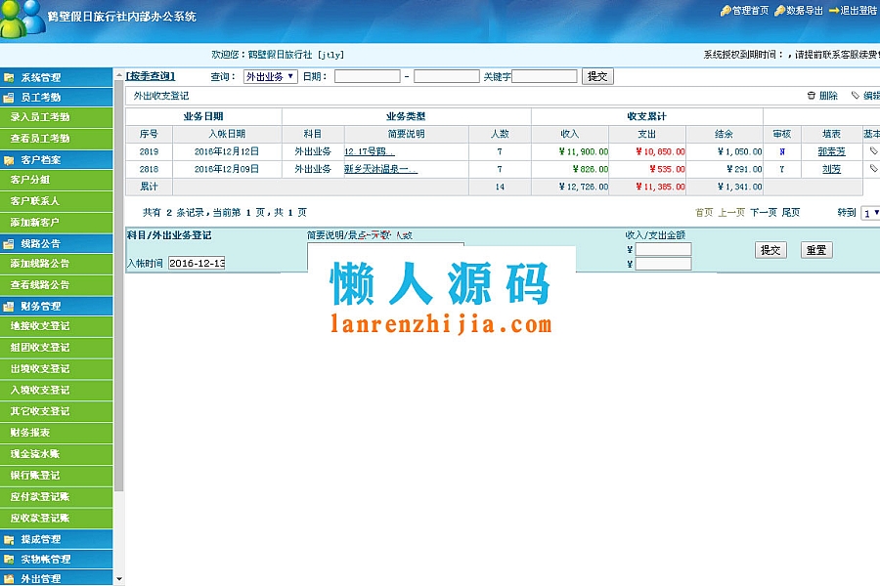The width and height of the screenshot is (880, 586).
Task: Click the 系统管理 folder icon
Action: point(9,77)
